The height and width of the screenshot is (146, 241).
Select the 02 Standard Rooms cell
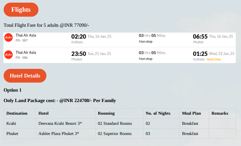point(119,124)
